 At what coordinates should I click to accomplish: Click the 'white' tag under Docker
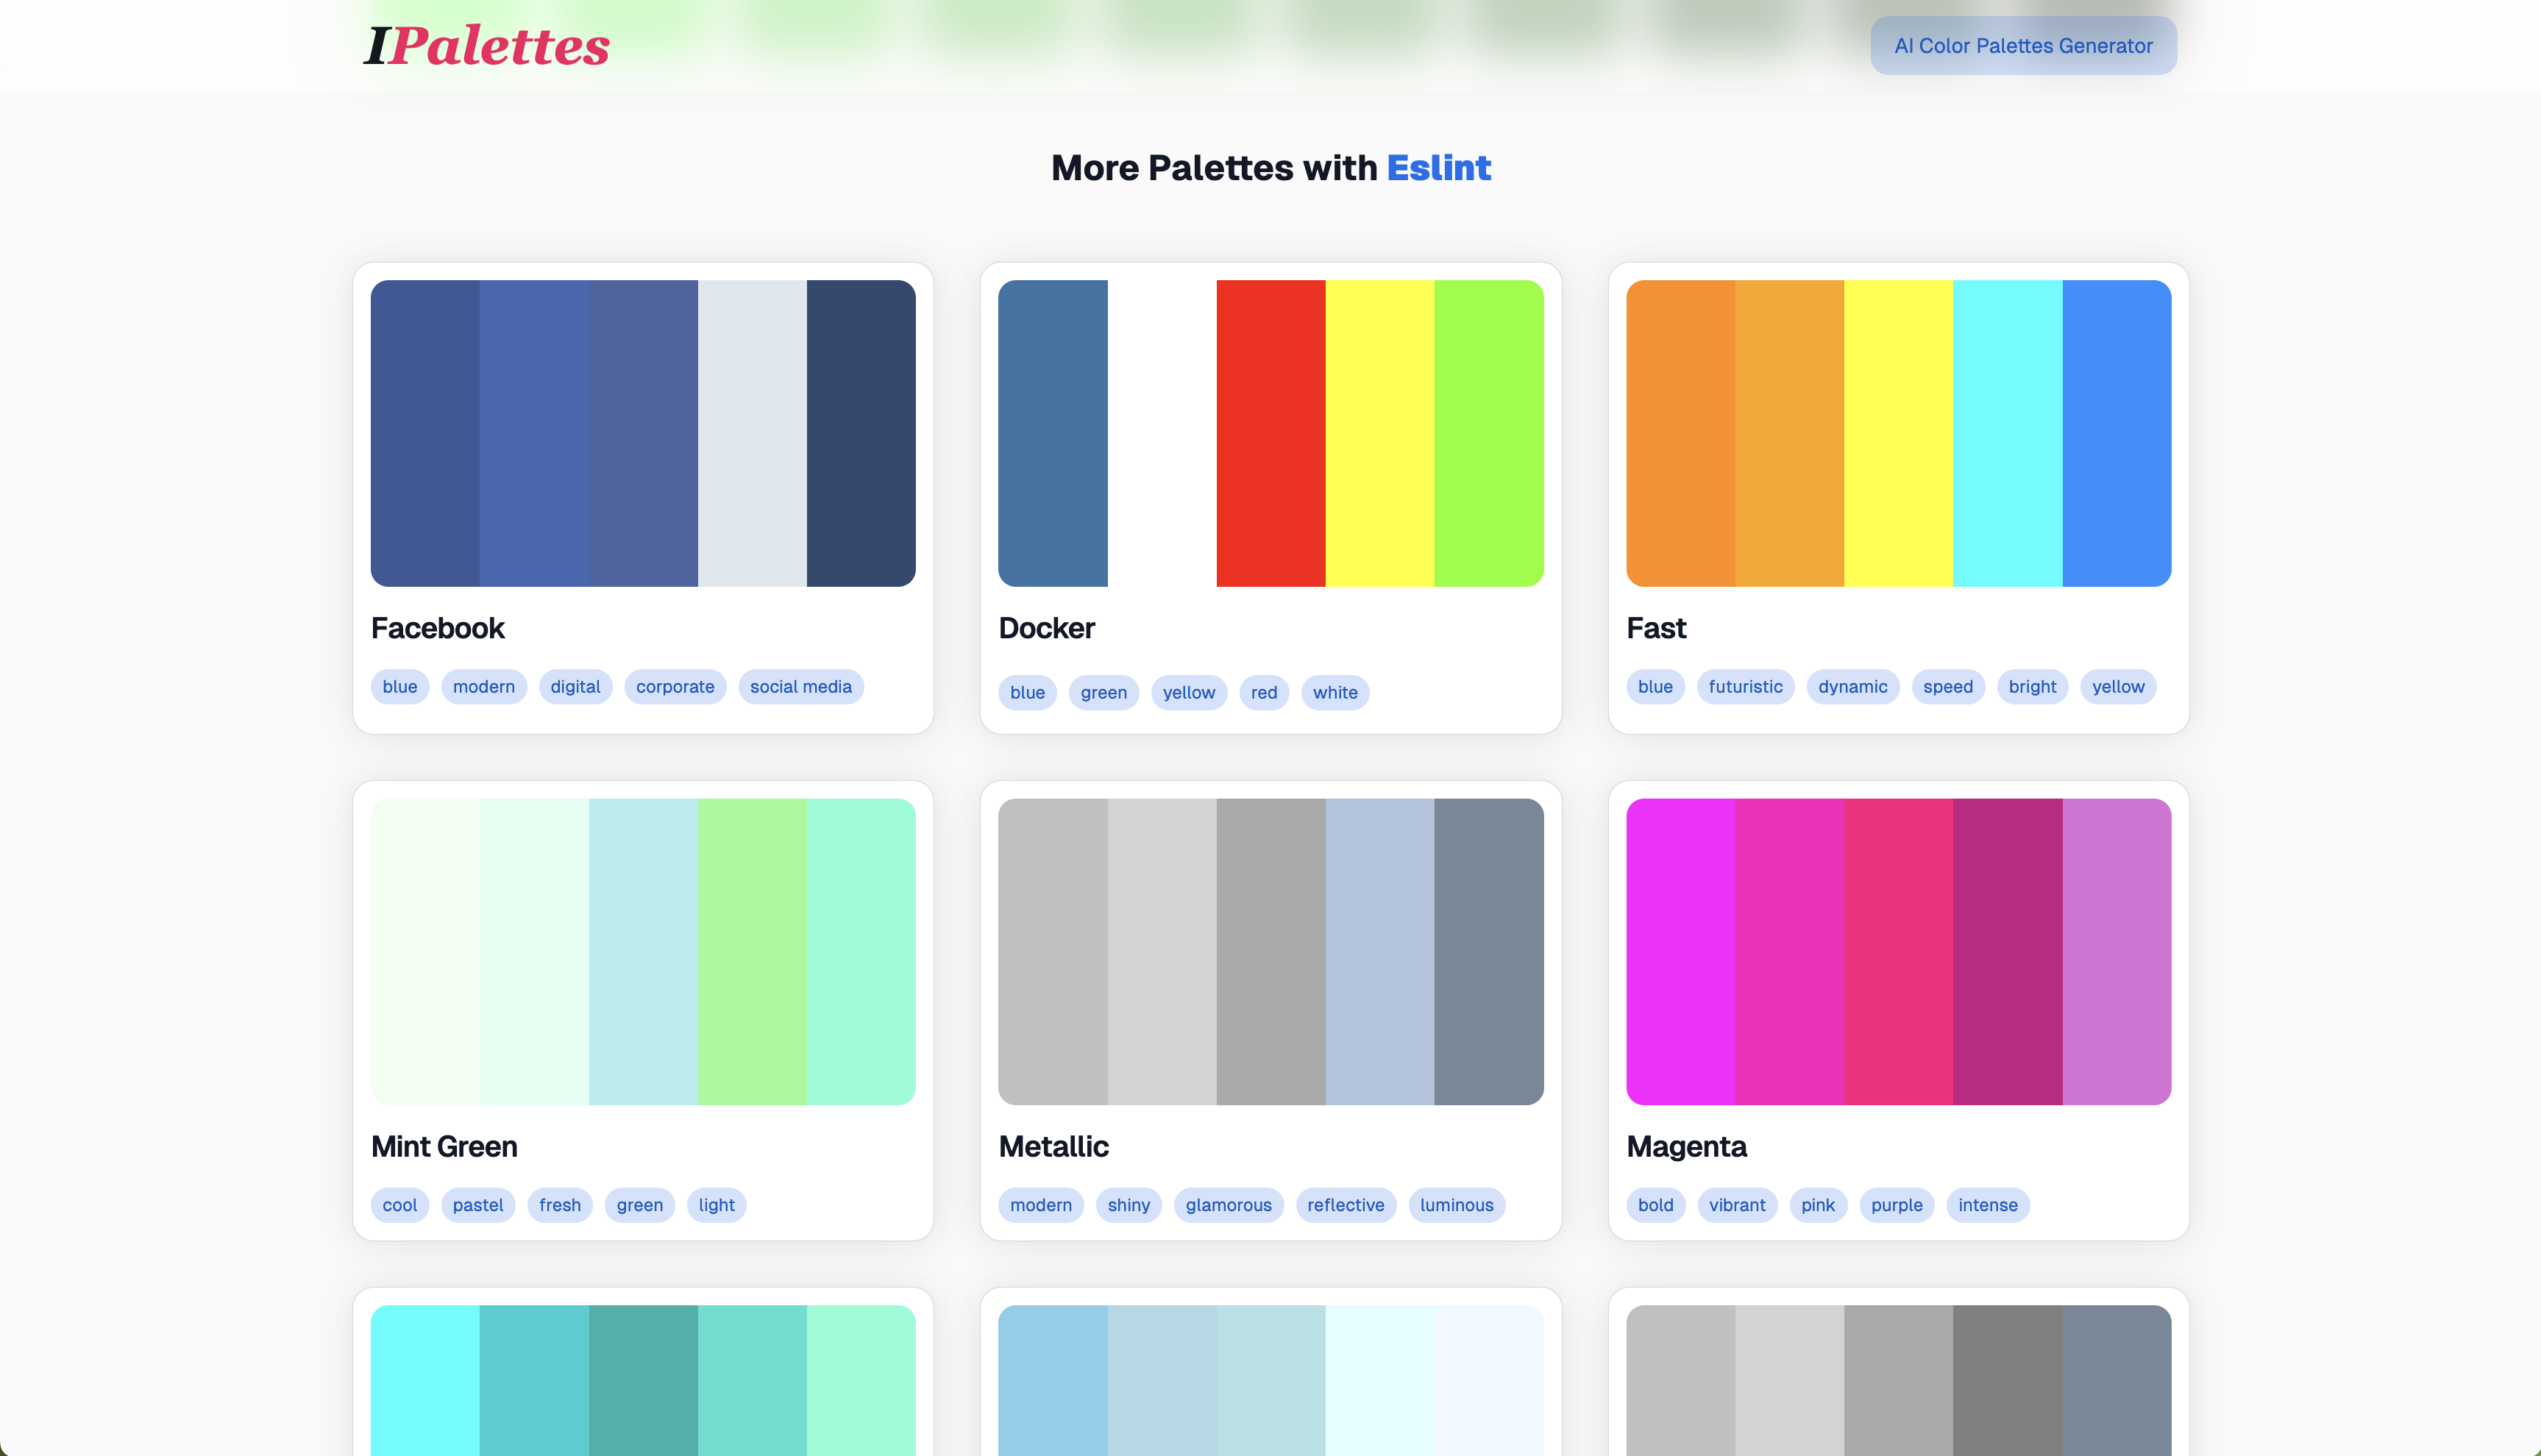click(x=1335, y=693)
